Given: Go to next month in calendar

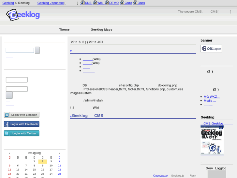Looking at the screenshot, I should pyautogui.click(x=59, y=153).
